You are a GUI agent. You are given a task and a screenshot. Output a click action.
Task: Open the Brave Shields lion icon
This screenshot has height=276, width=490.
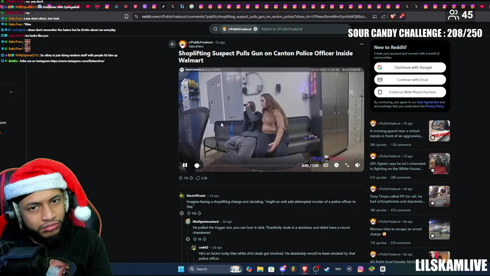393,16
